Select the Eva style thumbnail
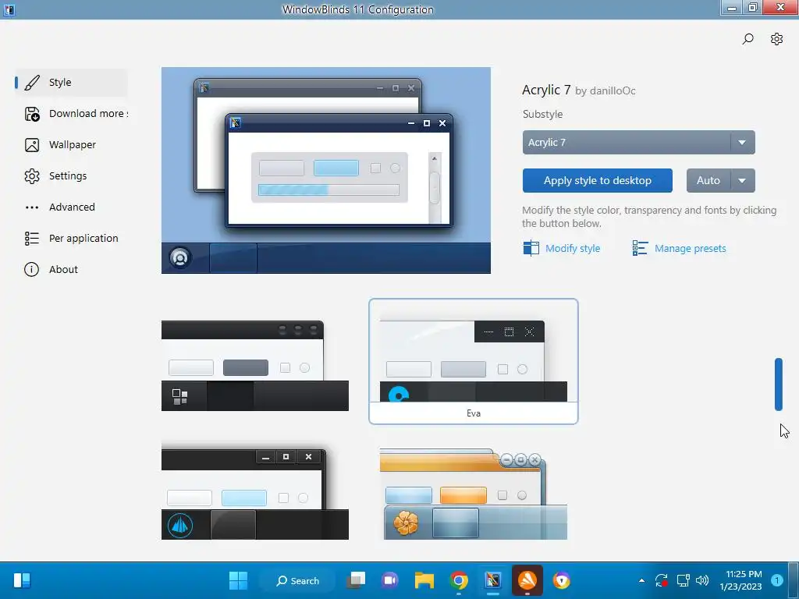 click(474, 362)
